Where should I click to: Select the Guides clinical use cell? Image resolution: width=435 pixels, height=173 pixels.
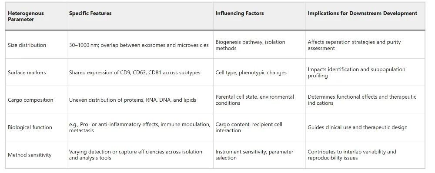tap(358, 127)
